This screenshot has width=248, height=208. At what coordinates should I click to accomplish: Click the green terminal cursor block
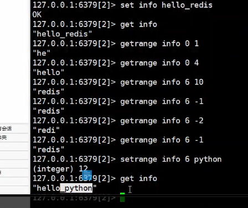click(x=122, y=198)
